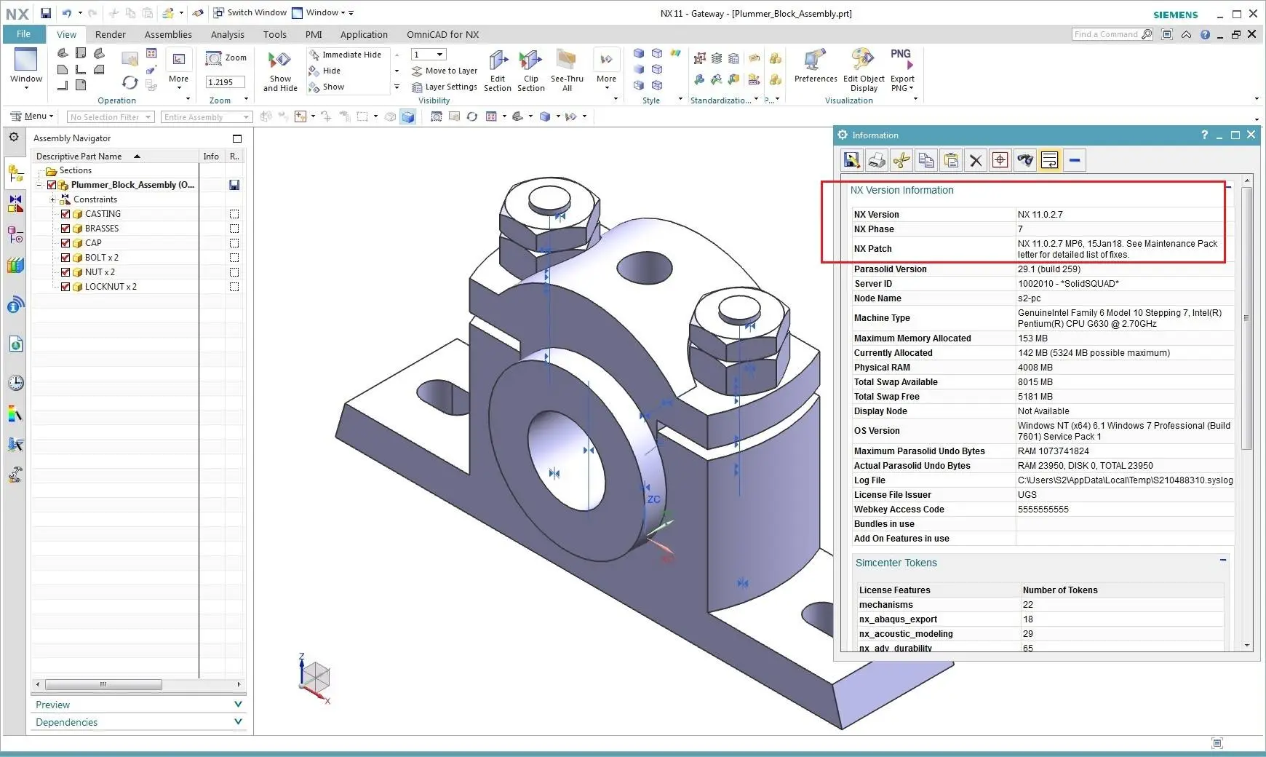Click the Delete X icon in Information toolbar
This screenshot has height=757, width=1266.
coord(976,160)
